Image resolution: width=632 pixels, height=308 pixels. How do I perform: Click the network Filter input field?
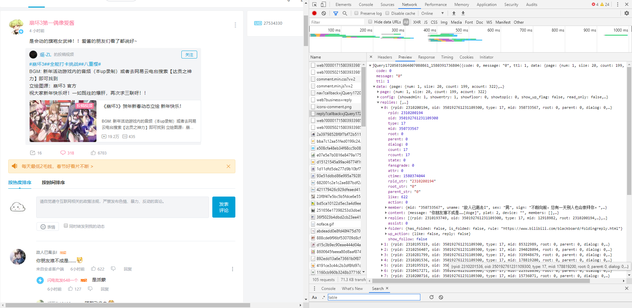click(337, 22)
